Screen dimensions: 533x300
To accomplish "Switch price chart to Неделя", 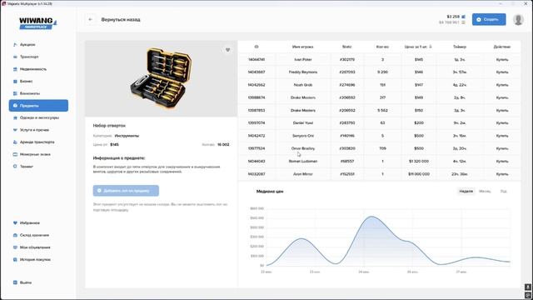I will (x=466, y=191).
